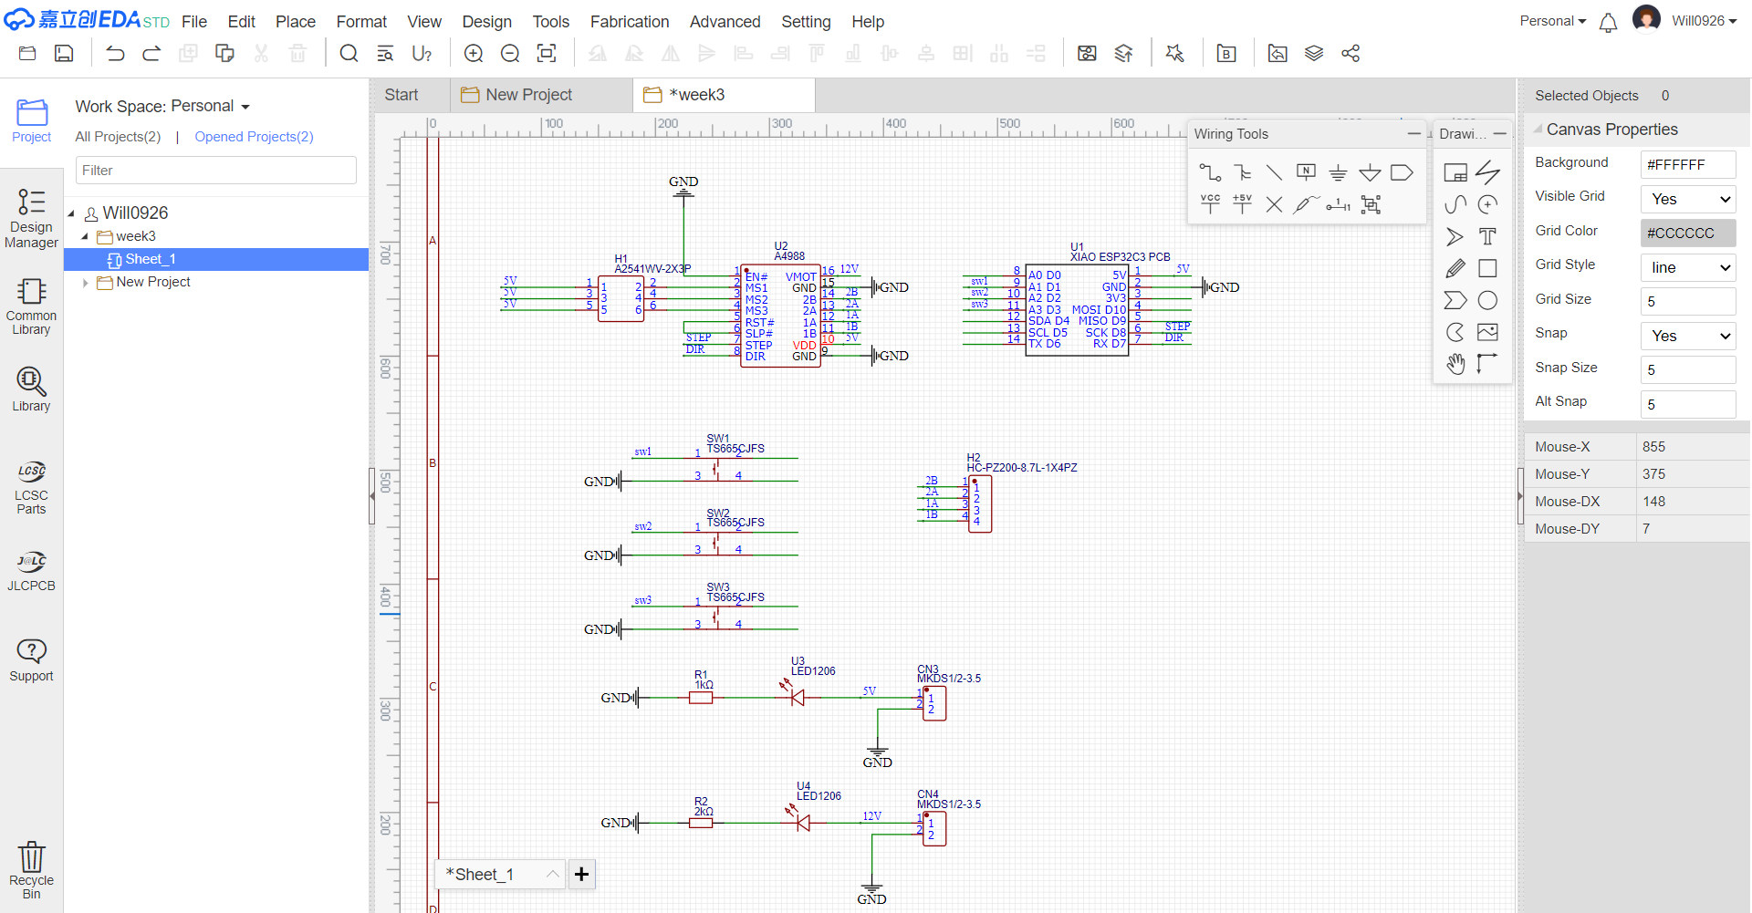
Task: Click the Grid Color #CCCCCC swatch
Action: [x=1687, y=233]
